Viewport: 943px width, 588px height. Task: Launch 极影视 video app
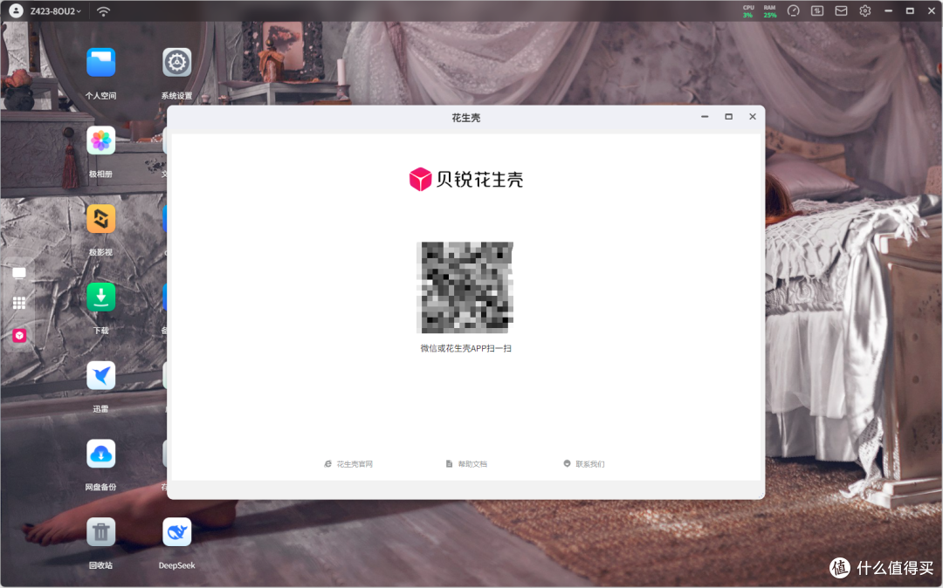[100, 219]
